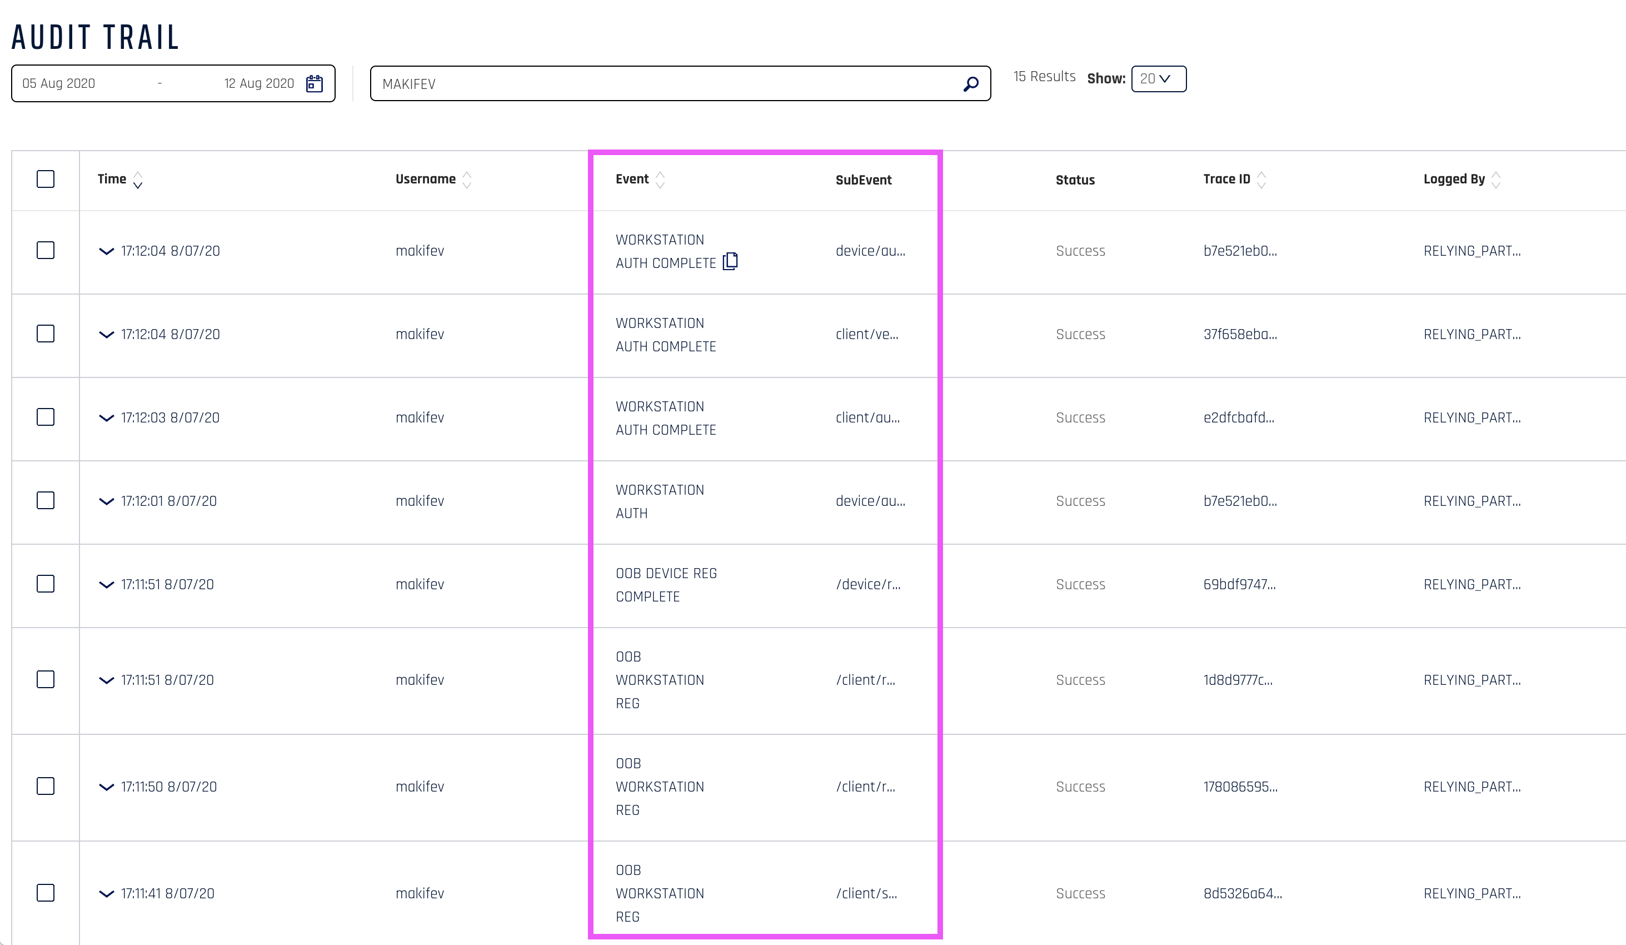Screen dimensions: 1626x945
Task: Click the trace ID 69bdf9747 value
Action: tap(1239, 584)
